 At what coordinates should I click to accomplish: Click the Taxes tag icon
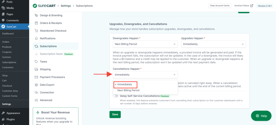pyautogui.click(x=36, y=62)
